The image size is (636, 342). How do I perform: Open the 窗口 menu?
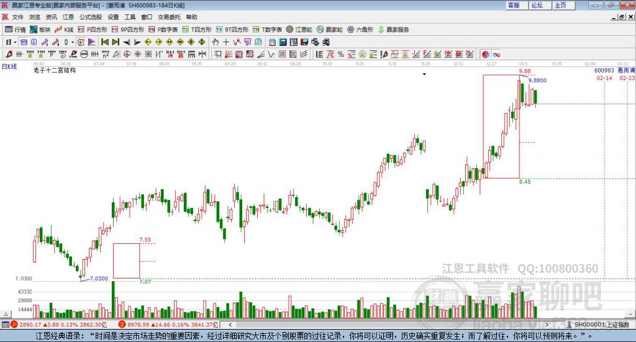[x=147, y=17]
